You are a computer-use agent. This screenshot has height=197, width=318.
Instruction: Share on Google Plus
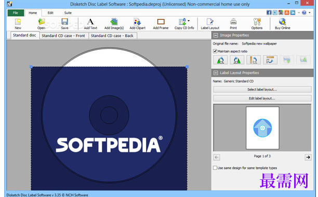coord(281,12)
